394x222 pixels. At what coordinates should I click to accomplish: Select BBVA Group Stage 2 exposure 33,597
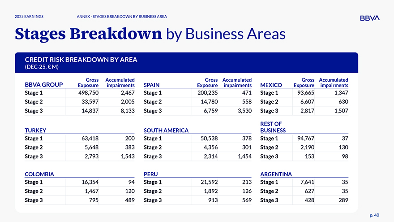point(90,102)
